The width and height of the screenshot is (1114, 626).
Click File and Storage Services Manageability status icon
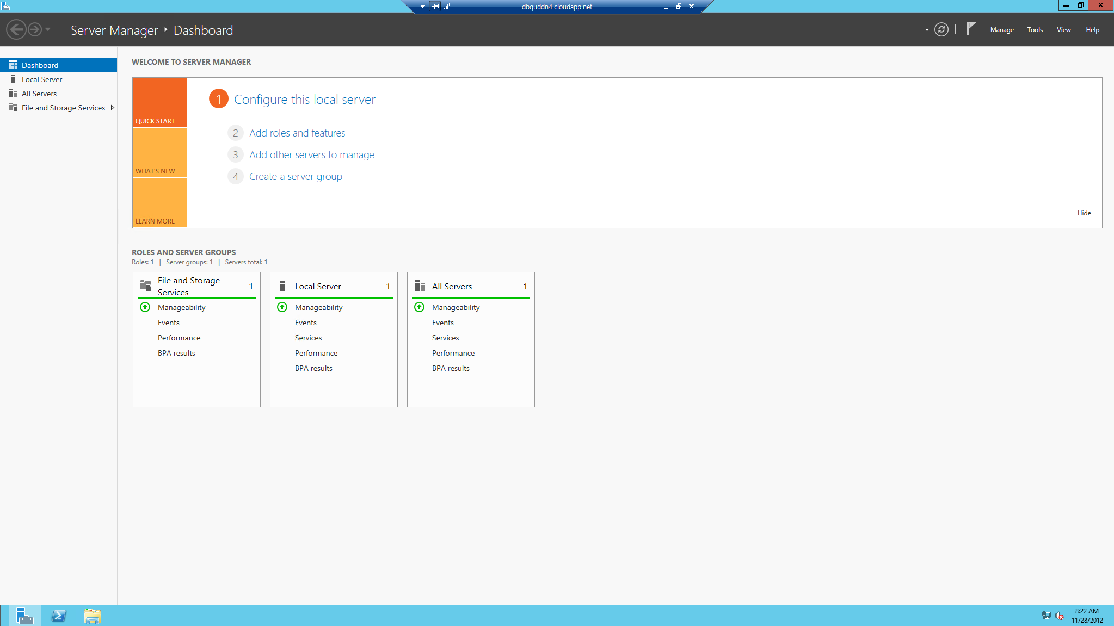[145, 307]
